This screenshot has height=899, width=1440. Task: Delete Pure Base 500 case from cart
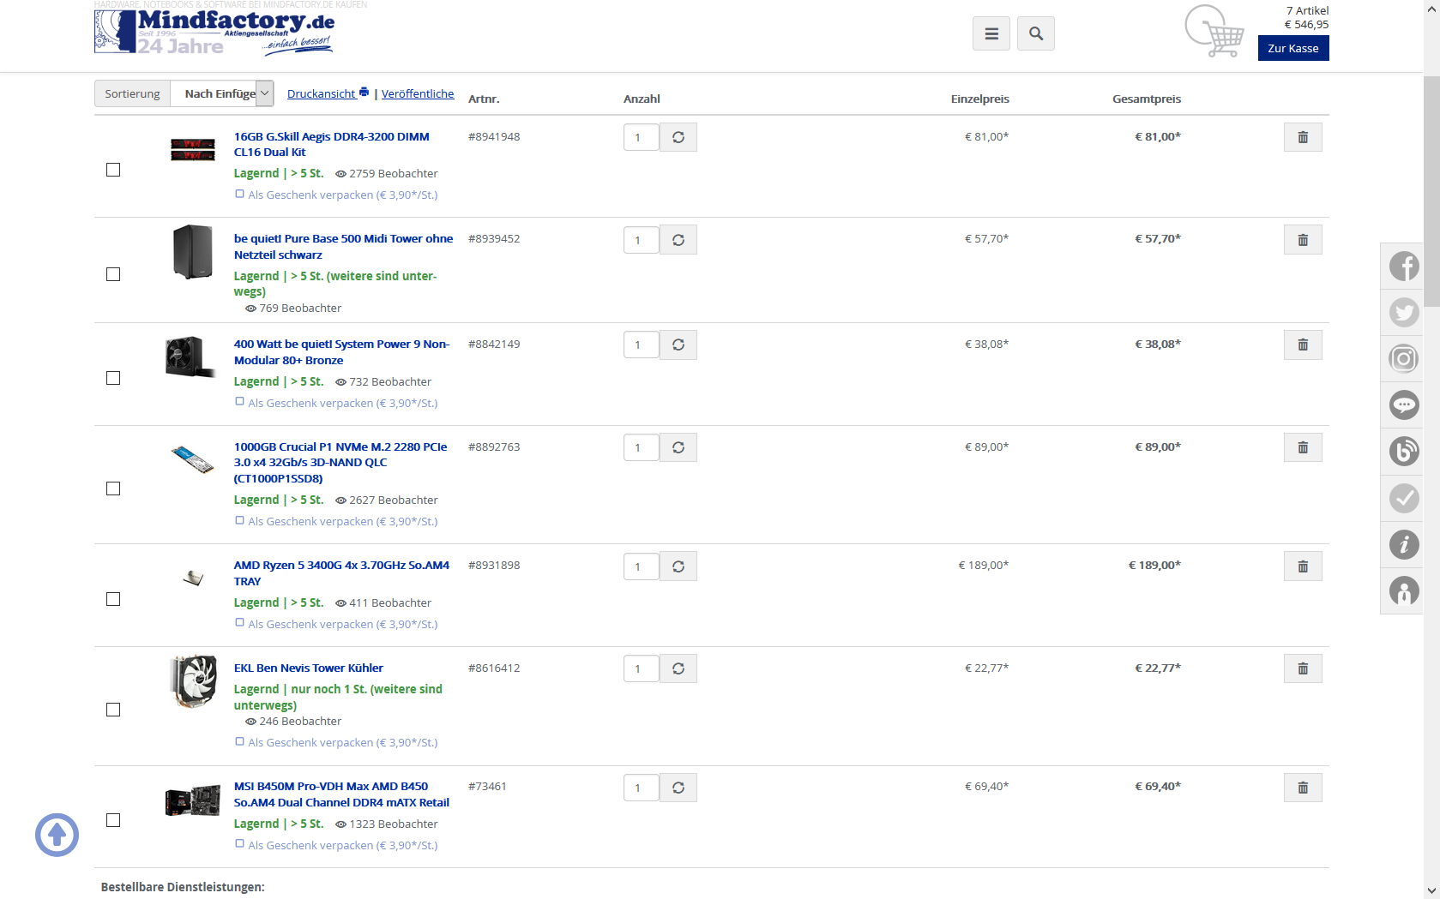coord(1303,240)
